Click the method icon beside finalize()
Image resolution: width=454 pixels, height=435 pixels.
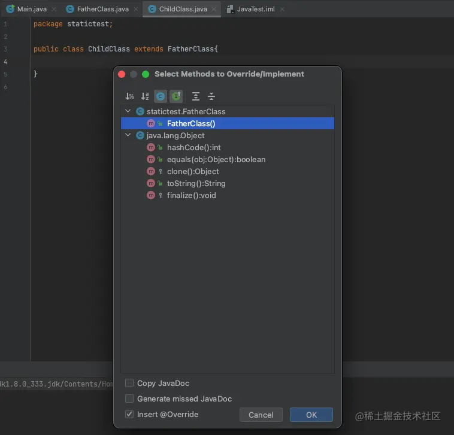point(151,196)
